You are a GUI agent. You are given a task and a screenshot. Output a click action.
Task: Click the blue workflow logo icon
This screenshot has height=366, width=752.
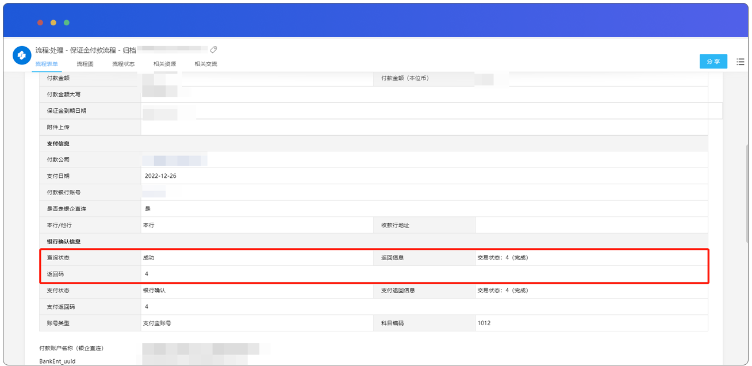[22, 55]
